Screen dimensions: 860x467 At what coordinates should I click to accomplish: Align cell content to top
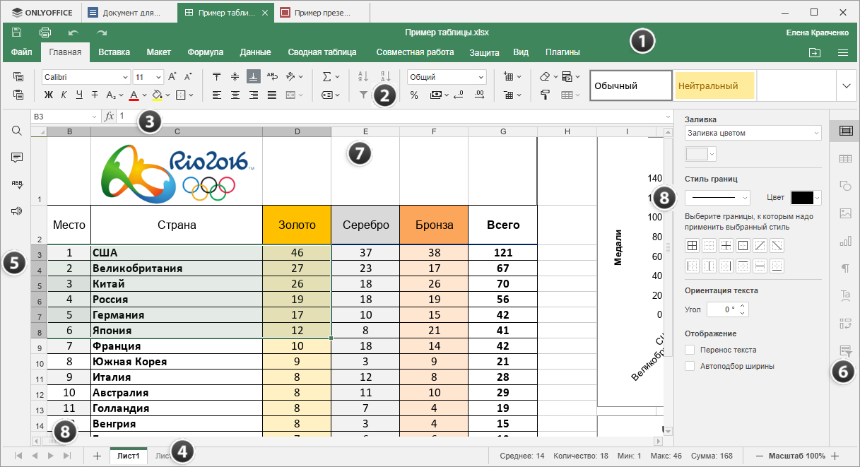pyautogui.click(x=216, y=77)
